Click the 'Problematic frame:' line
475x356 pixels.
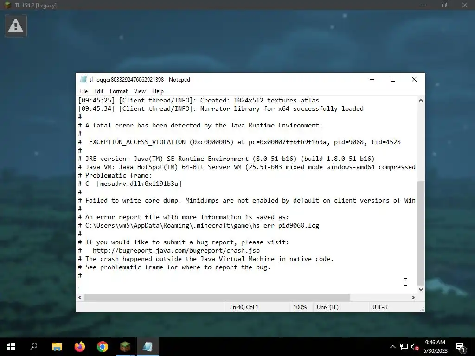(115, 176)
